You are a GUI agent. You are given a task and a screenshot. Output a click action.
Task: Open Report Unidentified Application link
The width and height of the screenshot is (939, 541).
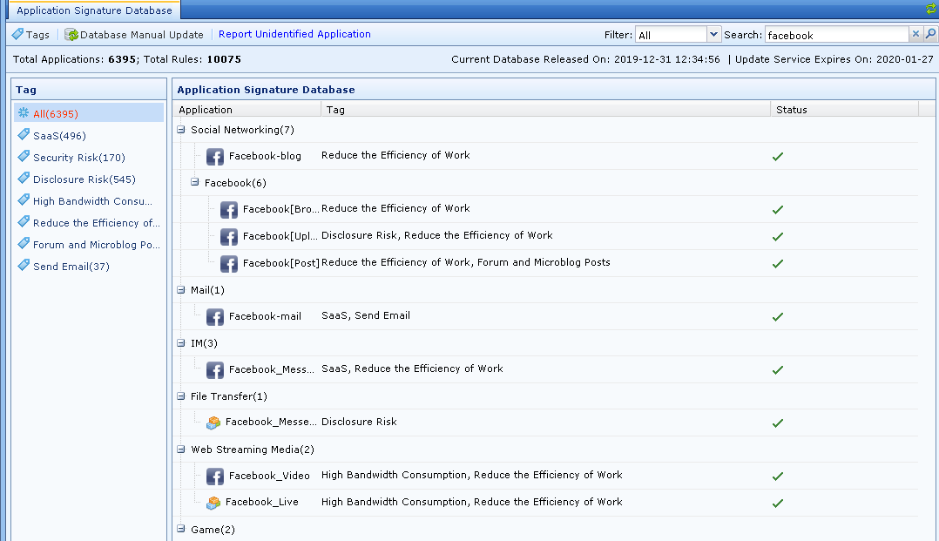pyautogui.click(x=294, y=34)
